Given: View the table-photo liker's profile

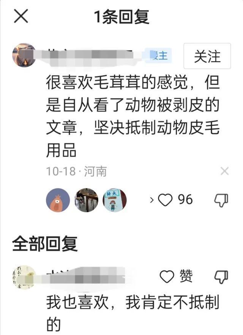Looking at the screenshot, I should tap(86, 200).
